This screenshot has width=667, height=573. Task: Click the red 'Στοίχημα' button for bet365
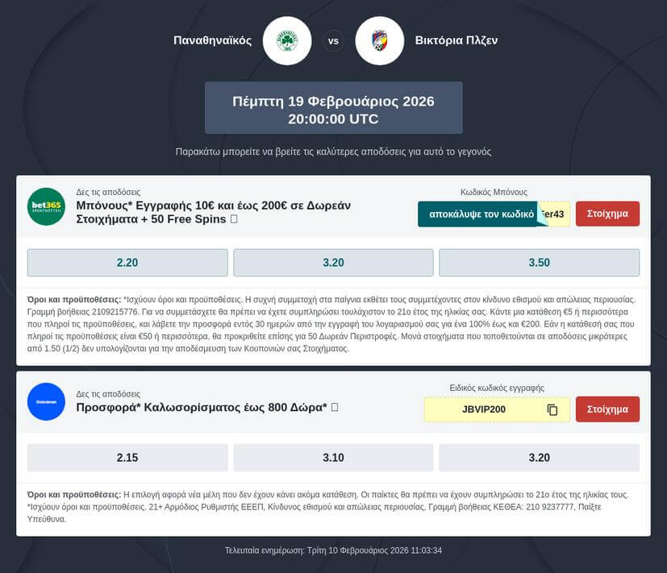coord(607,214)
